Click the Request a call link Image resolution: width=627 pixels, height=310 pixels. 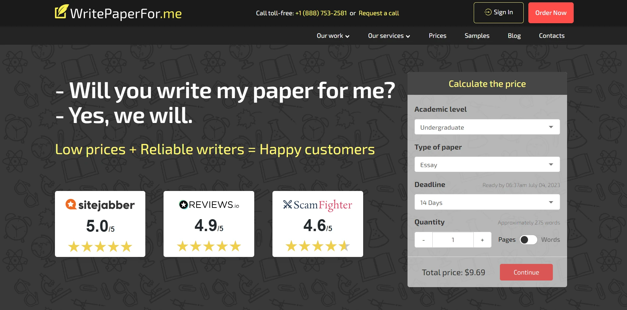coord(379,13)
